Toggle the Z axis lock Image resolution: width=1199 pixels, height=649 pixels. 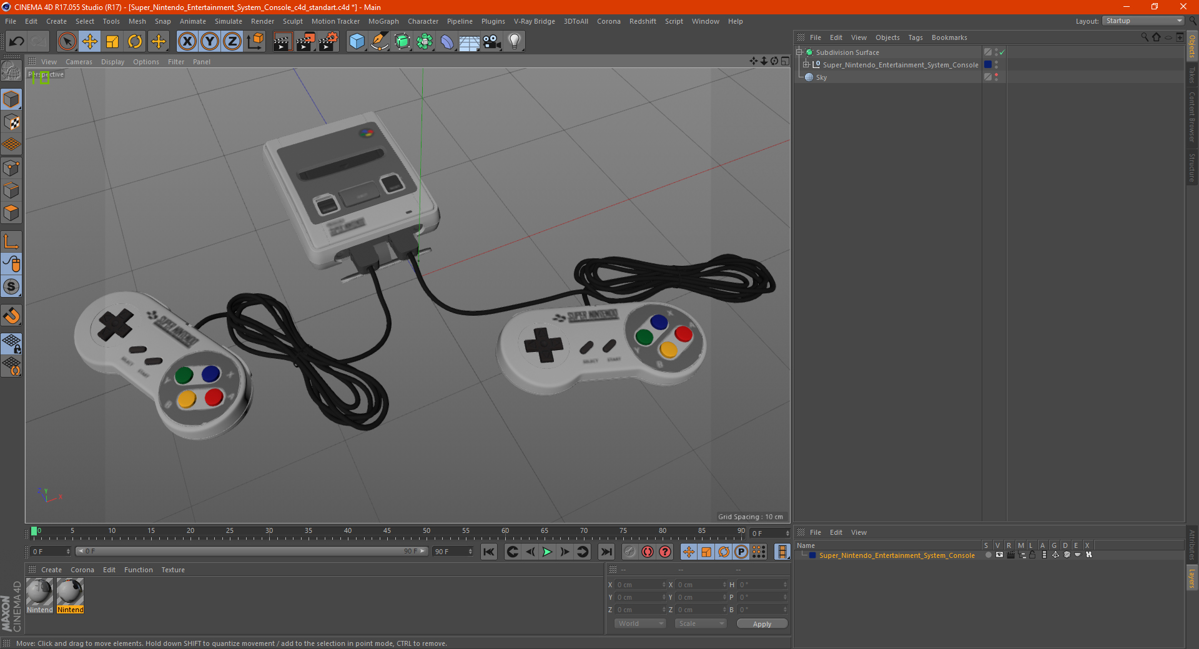(x=232, y=42)
